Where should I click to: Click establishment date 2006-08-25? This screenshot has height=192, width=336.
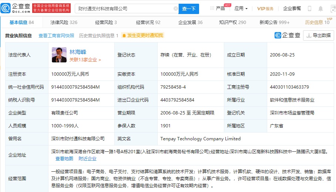pyautogui.click(x=282, y=55)
